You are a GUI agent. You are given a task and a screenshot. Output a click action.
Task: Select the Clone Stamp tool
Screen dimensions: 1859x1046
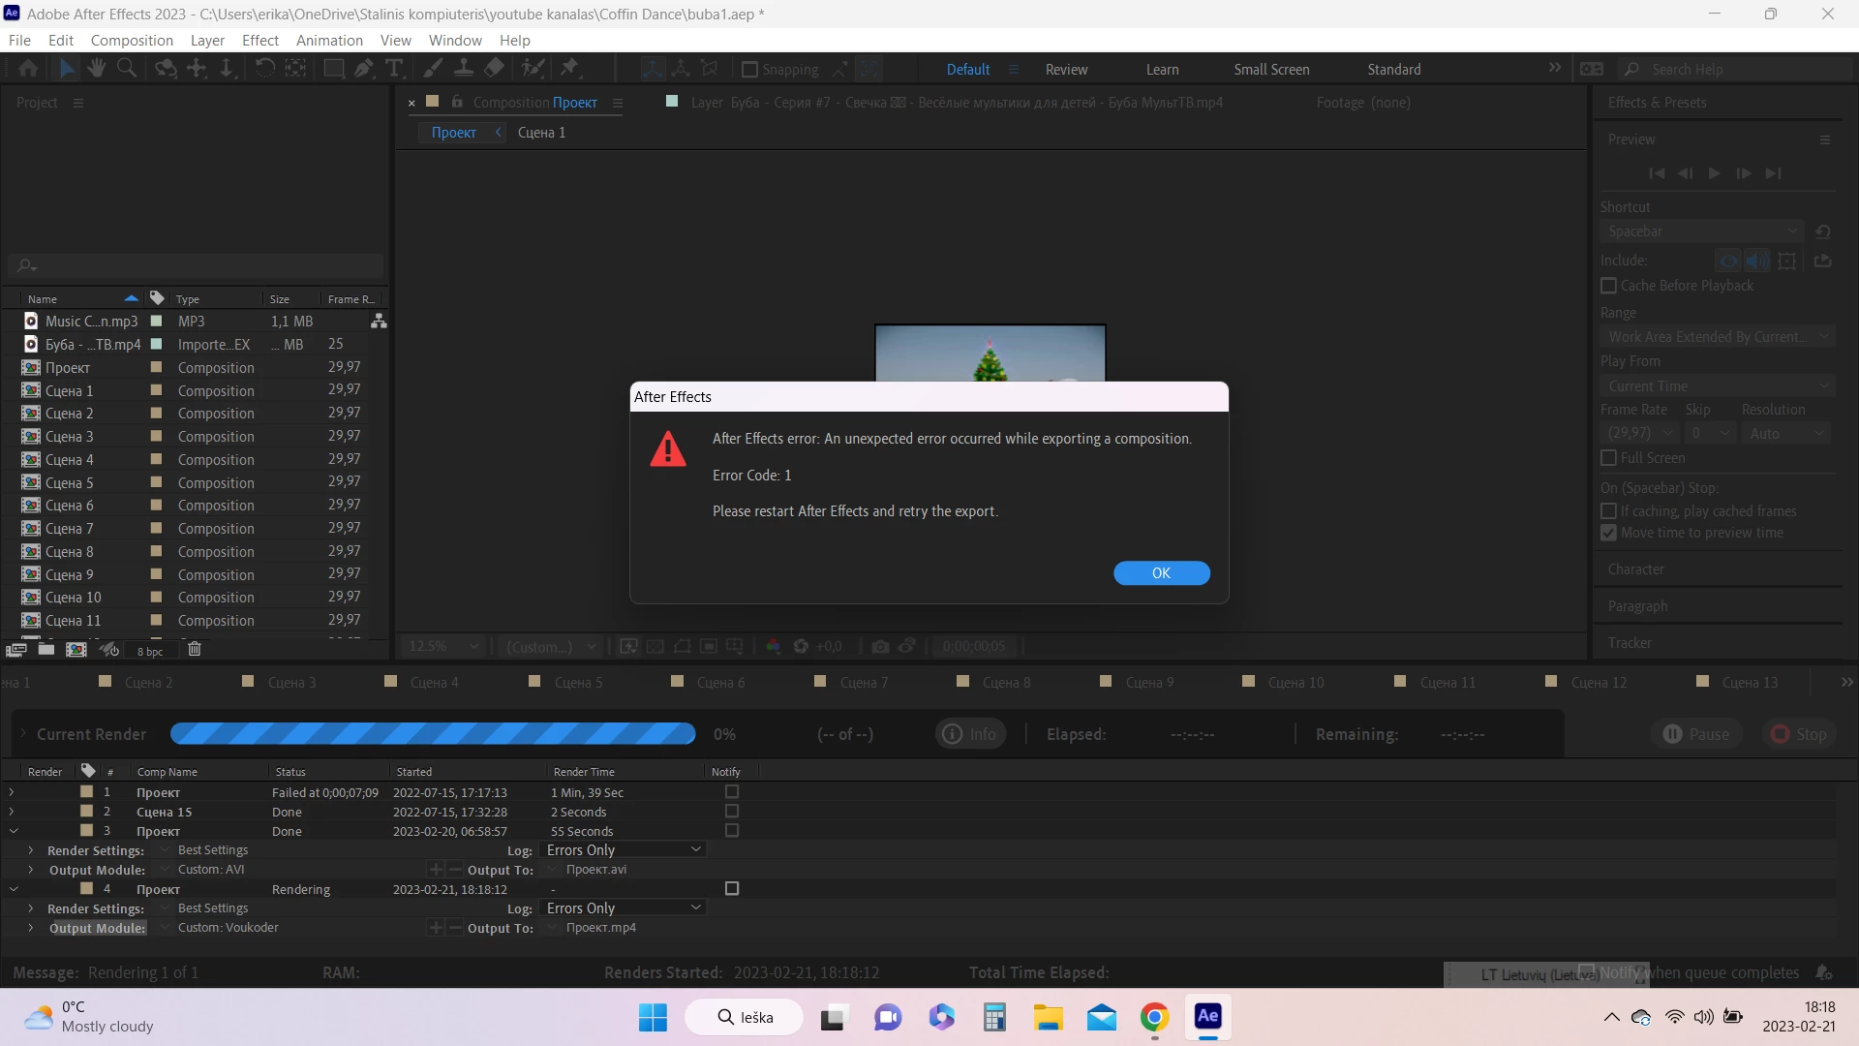464,68
